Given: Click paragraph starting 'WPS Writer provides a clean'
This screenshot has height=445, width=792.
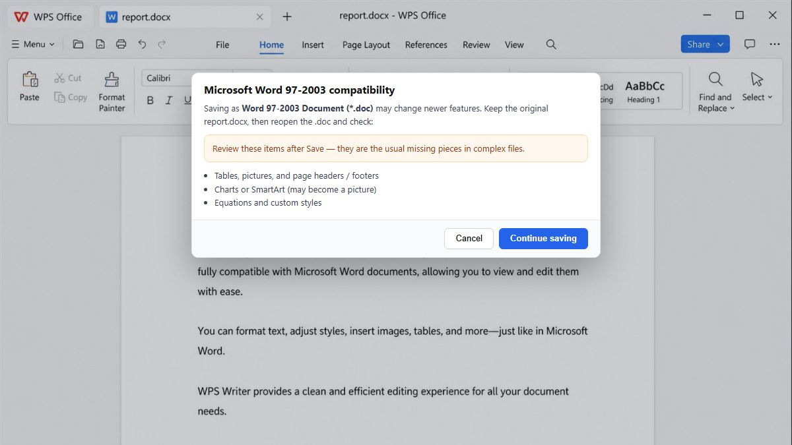Looking at the screenshot, I should point(383,401).
